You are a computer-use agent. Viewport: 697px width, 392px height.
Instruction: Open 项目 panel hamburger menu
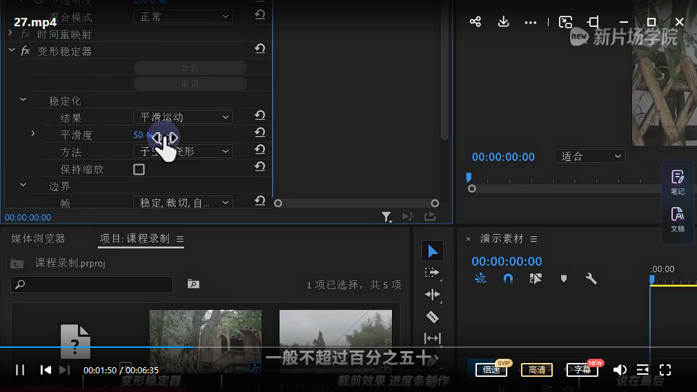pos(179,239)
